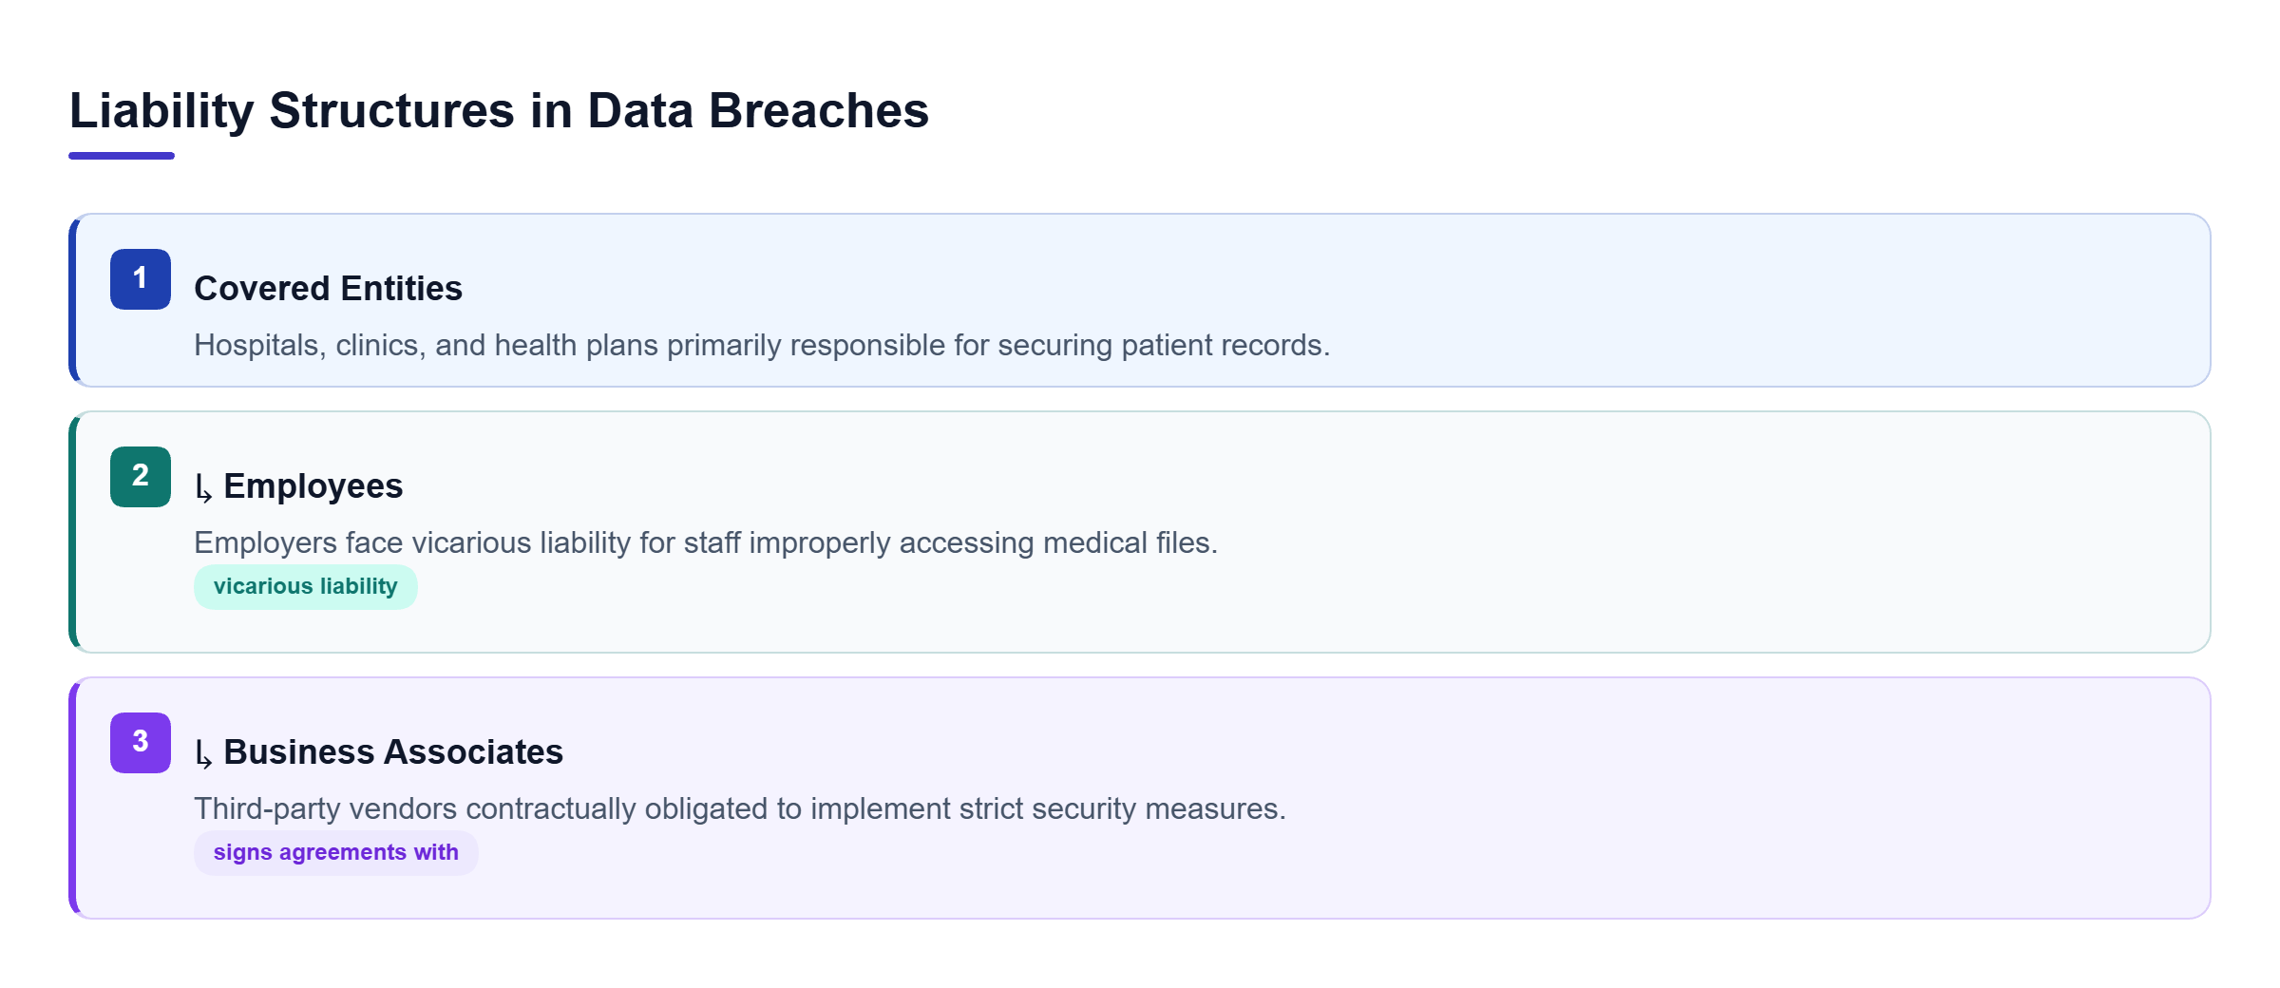This screenshot has width=2280, height=988.
Task: Select the 'vicarious liability' tag
Action: tap(306, 587)
